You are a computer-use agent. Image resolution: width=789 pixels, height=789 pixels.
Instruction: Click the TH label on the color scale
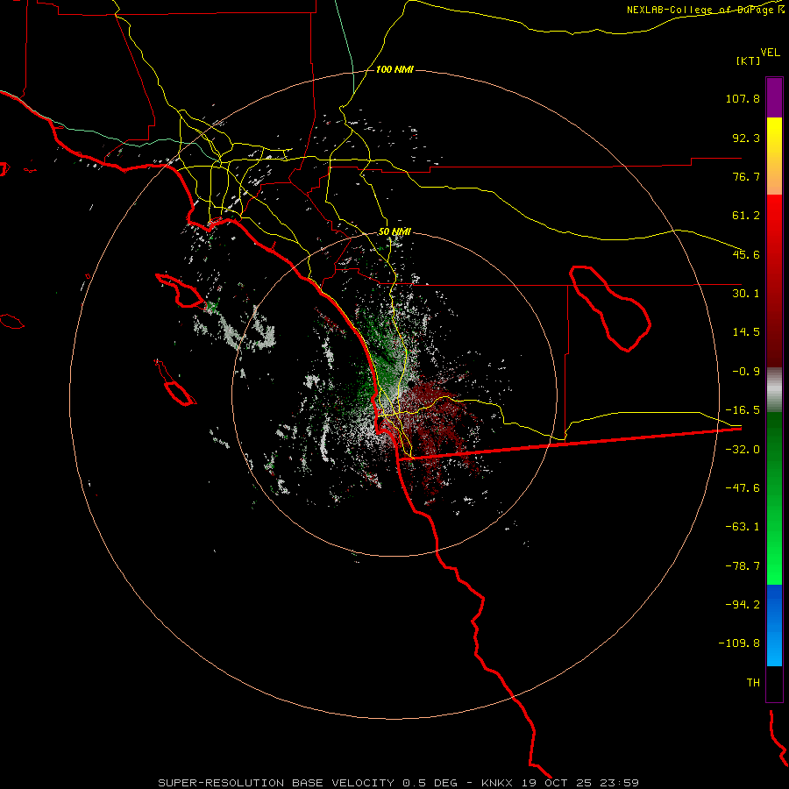point(753,683)
